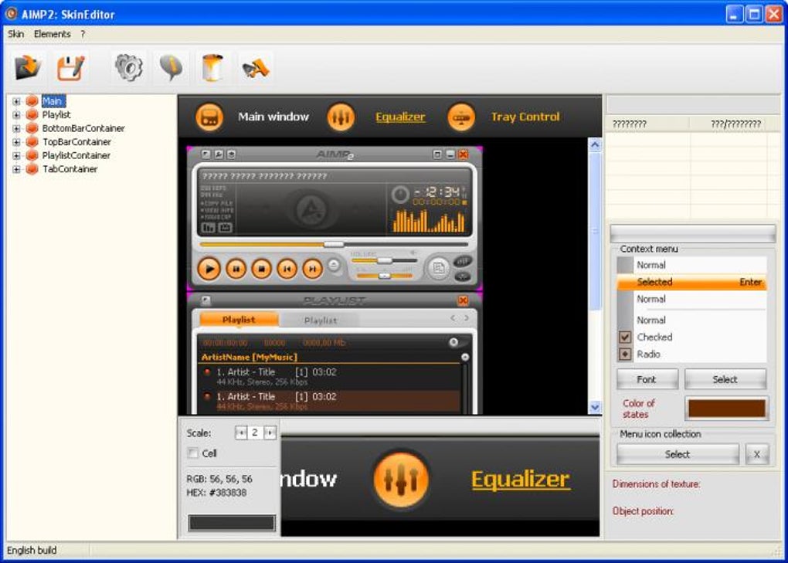
Task: Click the paint bucket toolbar icon
Action: coord(212,66)
